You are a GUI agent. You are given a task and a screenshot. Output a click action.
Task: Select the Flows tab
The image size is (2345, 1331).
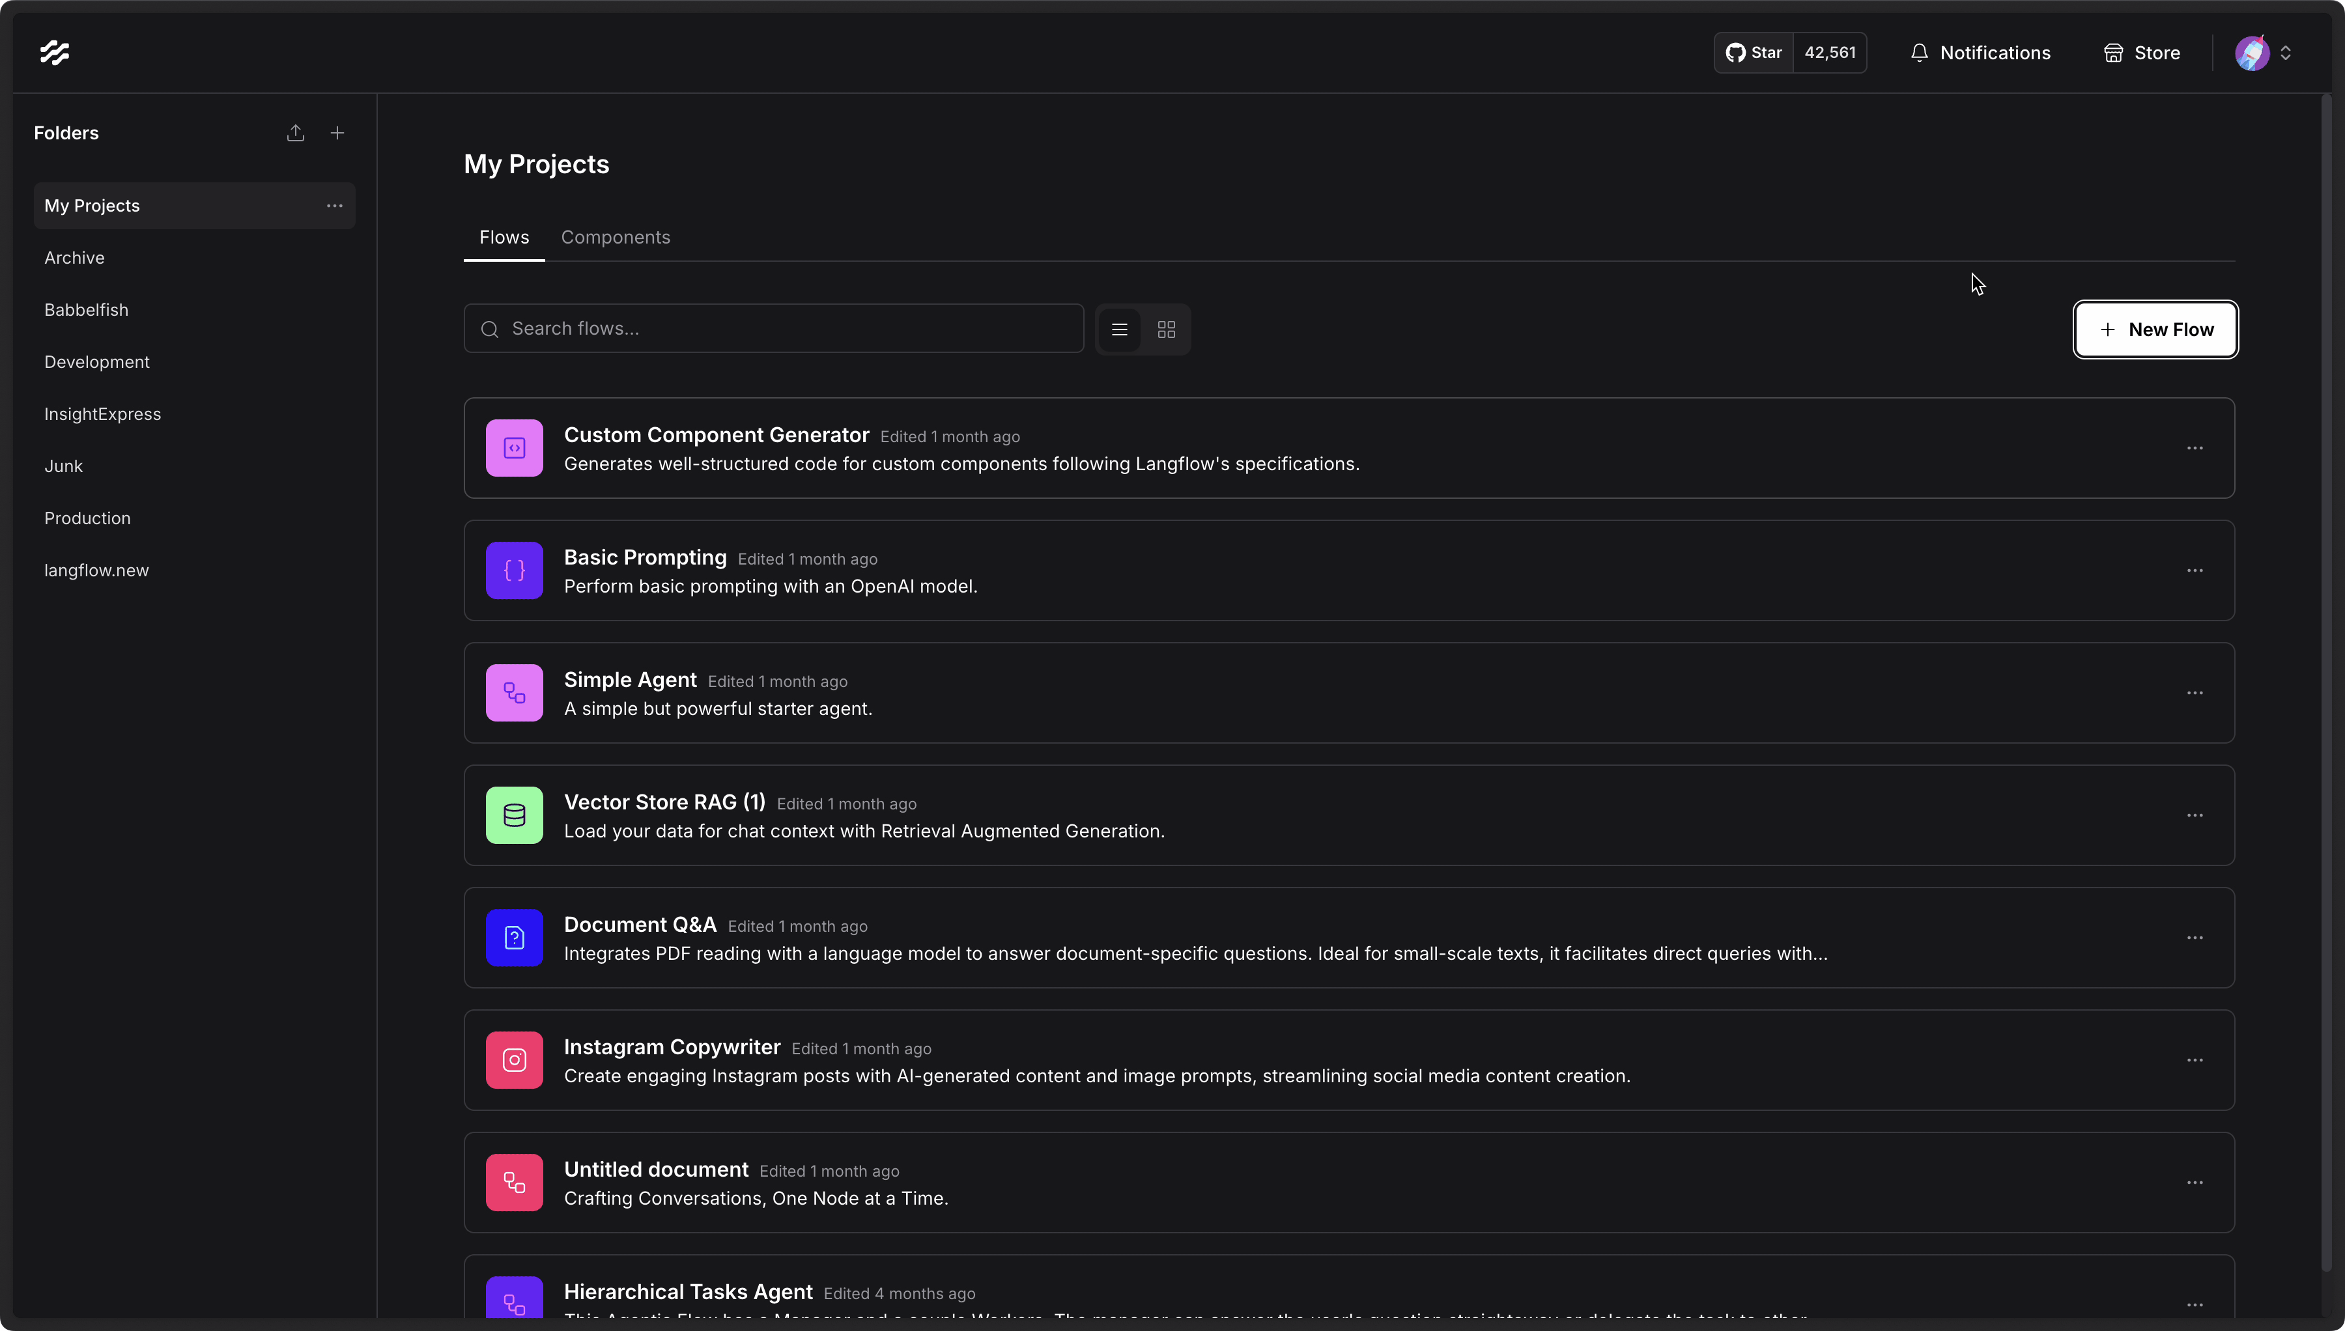coord(504,238)
